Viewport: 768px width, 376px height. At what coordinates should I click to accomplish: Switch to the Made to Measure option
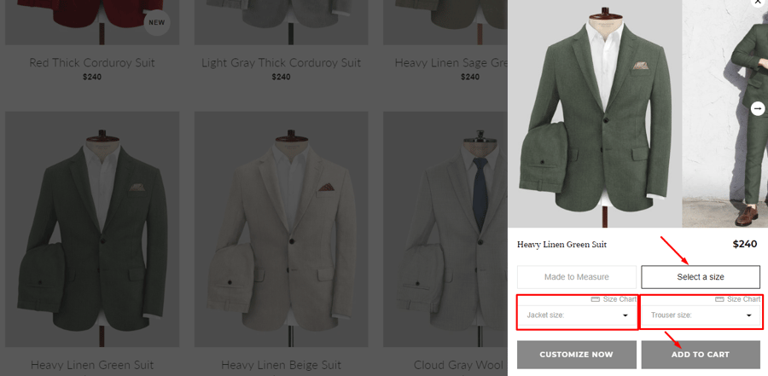[x=577, y=277]
